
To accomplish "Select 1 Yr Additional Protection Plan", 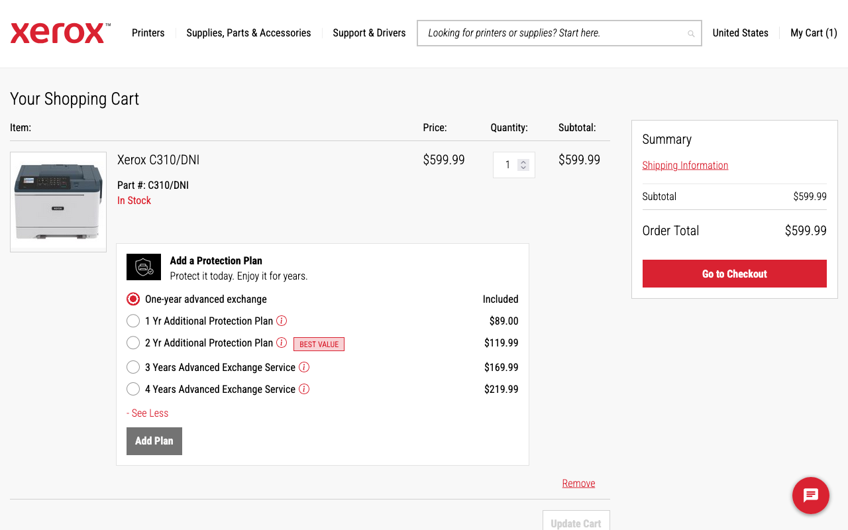I will 133,321.
